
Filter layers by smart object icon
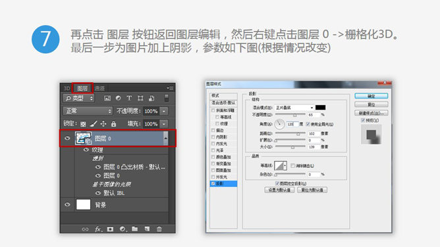(x=151, y=98)
